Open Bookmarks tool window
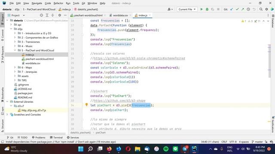This screenshot has width=275, height=154. pos(3,95)
